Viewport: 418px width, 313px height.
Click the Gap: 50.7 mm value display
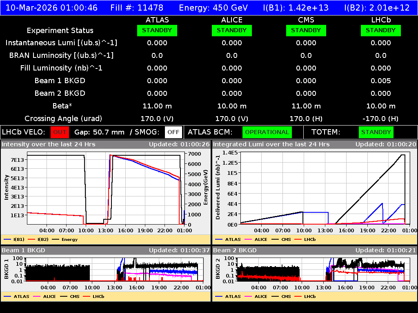tap(99, 132)
